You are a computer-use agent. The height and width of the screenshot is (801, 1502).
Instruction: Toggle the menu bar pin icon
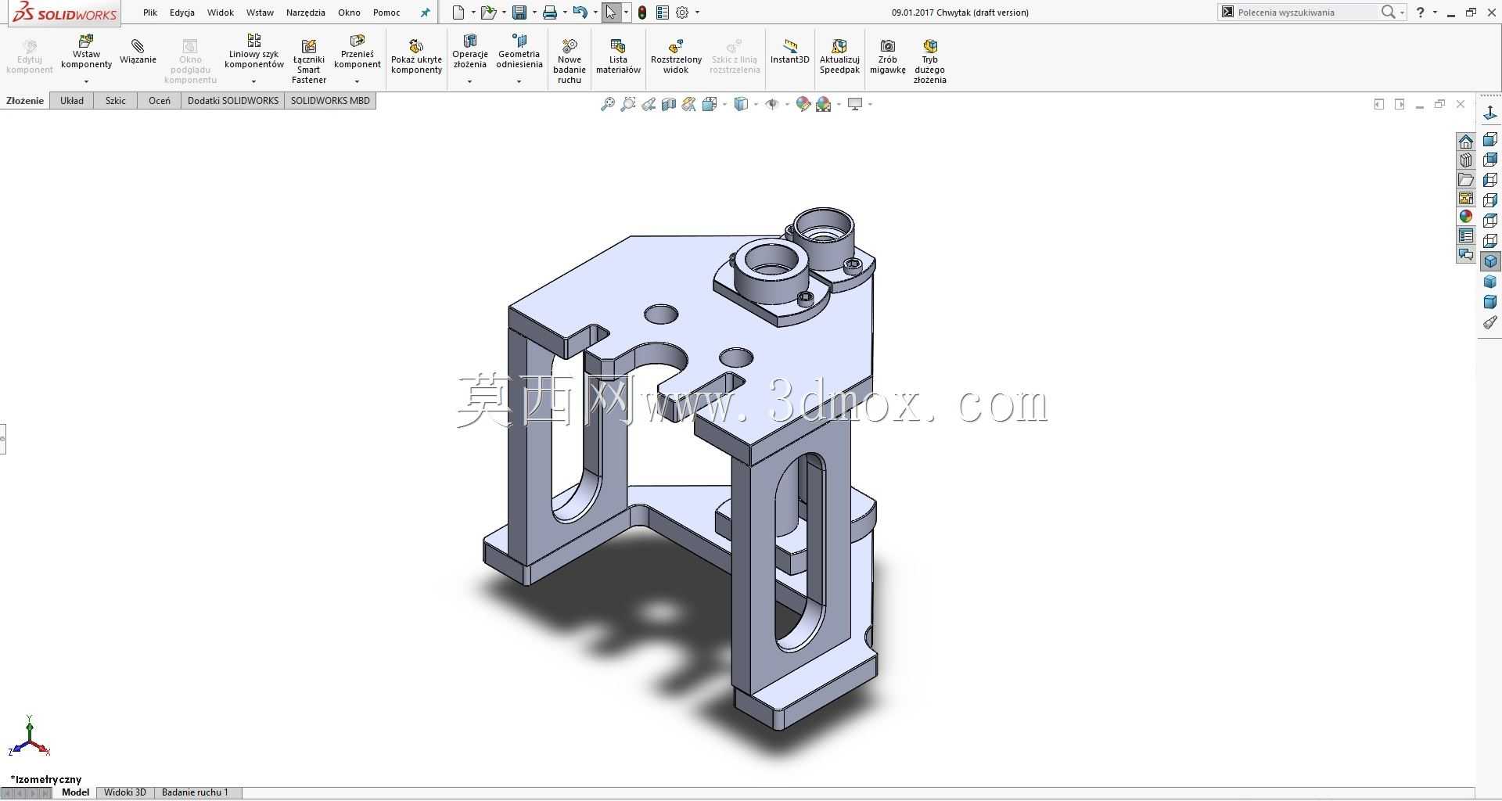pyautogui.click(x=425, y=13)
